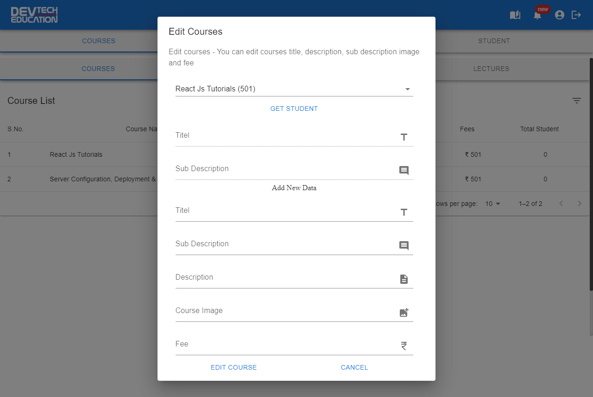This screenshot has height=397, width=593.
Task: Click comment icon beside second Sub Description
Action: tap(404, 245)
